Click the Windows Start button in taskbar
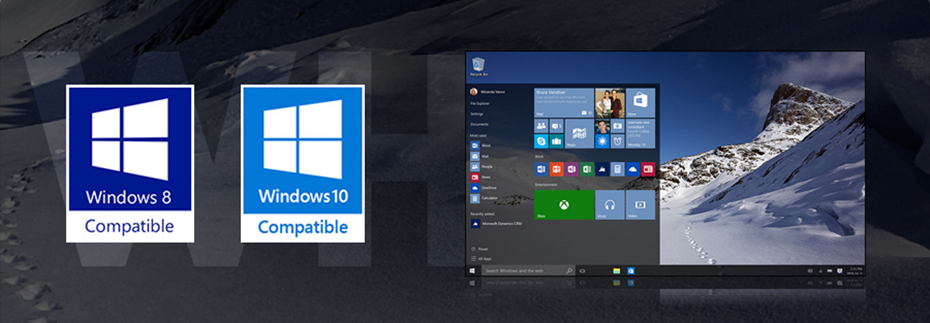 [x=472, y=271]
